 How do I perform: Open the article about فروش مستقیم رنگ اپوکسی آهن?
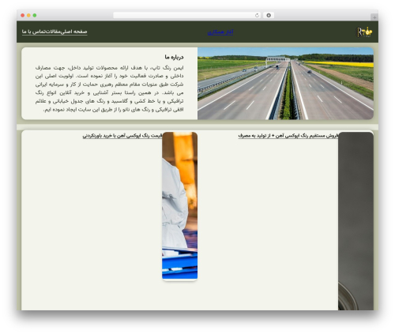point(288,136)
